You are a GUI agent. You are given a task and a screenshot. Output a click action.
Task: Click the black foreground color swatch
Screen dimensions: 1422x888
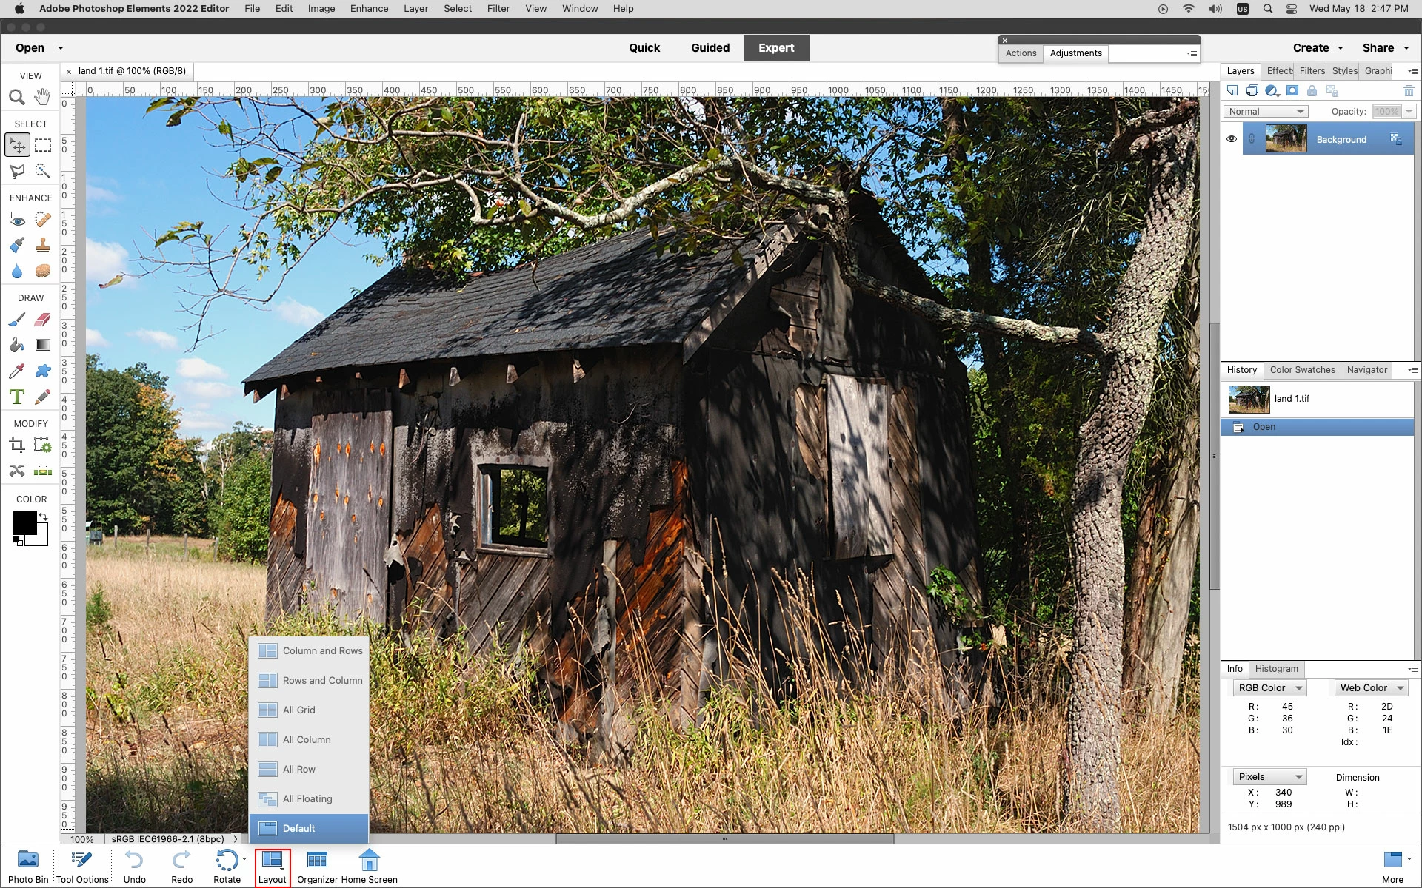point(24,523)
